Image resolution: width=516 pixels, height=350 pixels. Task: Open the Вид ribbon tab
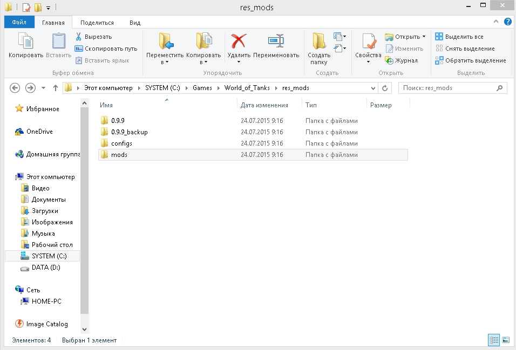tap(135, 23)
